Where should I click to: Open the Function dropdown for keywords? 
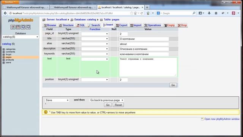pos(95,54)
